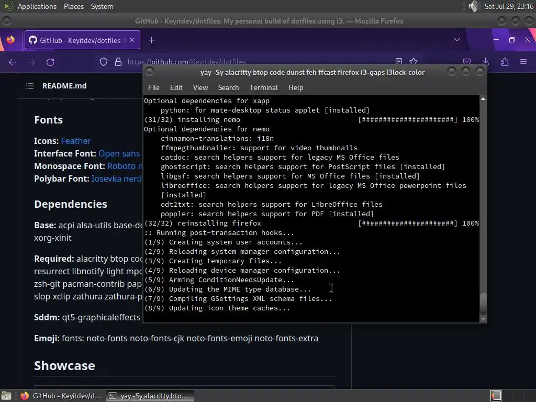Click the yay -Sy terminal window title
Image resolution: width=536 pixels, height=402 pixels.
(x=312, y=72)
